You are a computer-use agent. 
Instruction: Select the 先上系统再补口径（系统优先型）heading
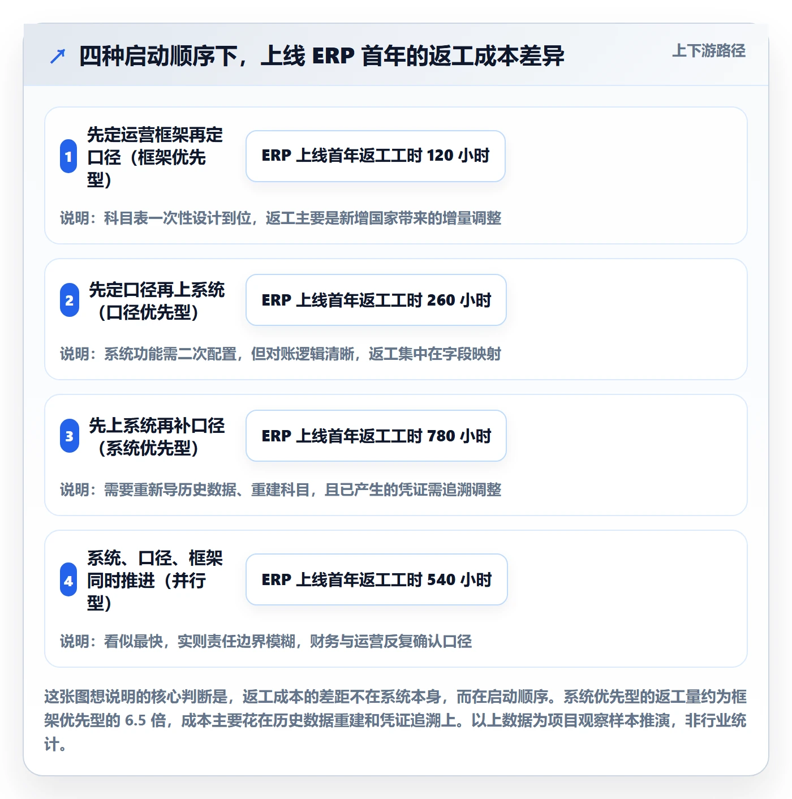pyautogui.click(x=157, y=436)
